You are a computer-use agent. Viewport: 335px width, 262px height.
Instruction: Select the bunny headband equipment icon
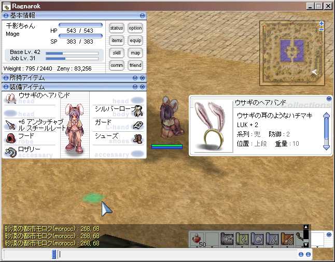pyautogui.click(x=11, y=99)
